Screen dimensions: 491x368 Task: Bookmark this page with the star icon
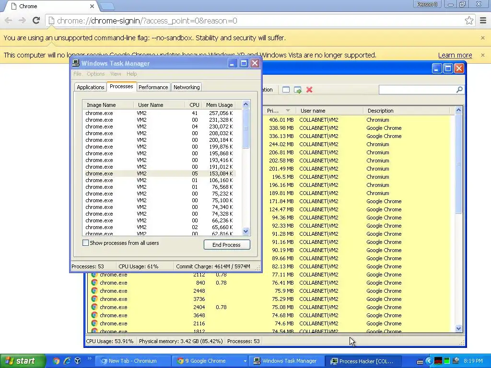pyautogui.click(x=469, y=21)
